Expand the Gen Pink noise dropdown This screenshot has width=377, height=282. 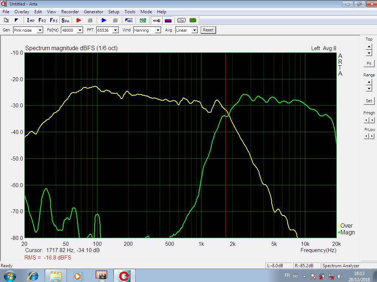pyautogui.click(x=40, y=30)
